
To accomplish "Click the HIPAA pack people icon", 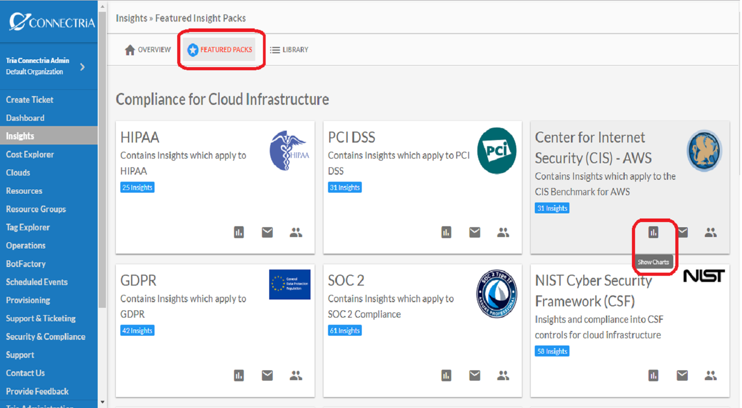I will 296,232.
